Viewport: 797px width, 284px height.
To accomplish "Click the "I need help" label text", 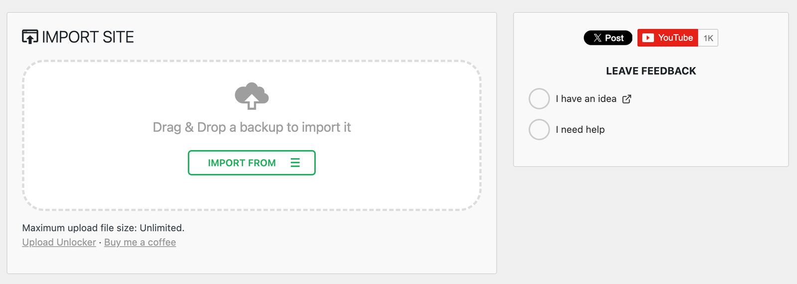I will [580, 130].
